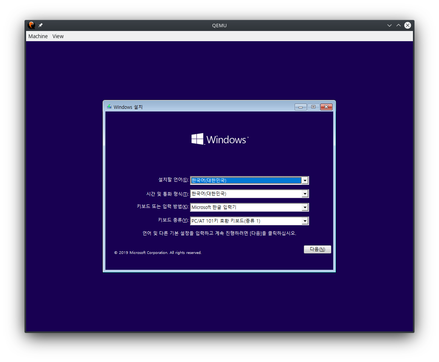
Task: Click the 키보드 또는 입력 방법(K) label
Action: [163, 207]
